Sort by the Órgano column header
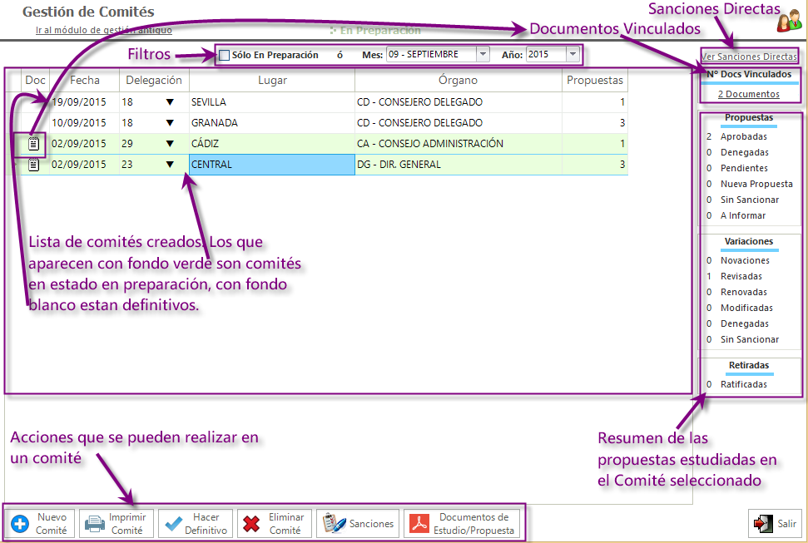Screen dimensions: 808x543 point(458,81)
